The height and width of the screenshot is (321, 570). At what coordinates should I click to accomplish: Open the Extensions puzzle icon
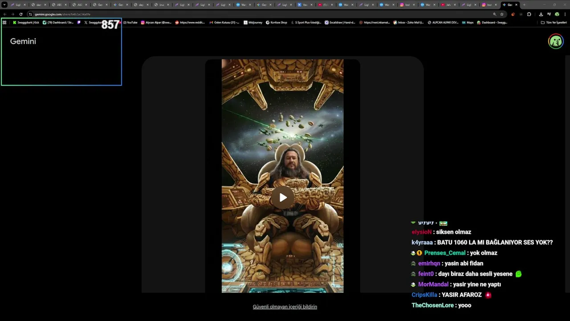pyautogui.click(x=529, y=14)
